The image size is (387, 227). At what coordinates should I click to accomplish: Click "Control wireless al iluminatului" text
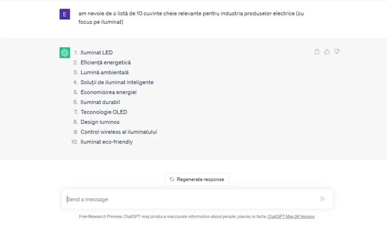click(119, 132)
